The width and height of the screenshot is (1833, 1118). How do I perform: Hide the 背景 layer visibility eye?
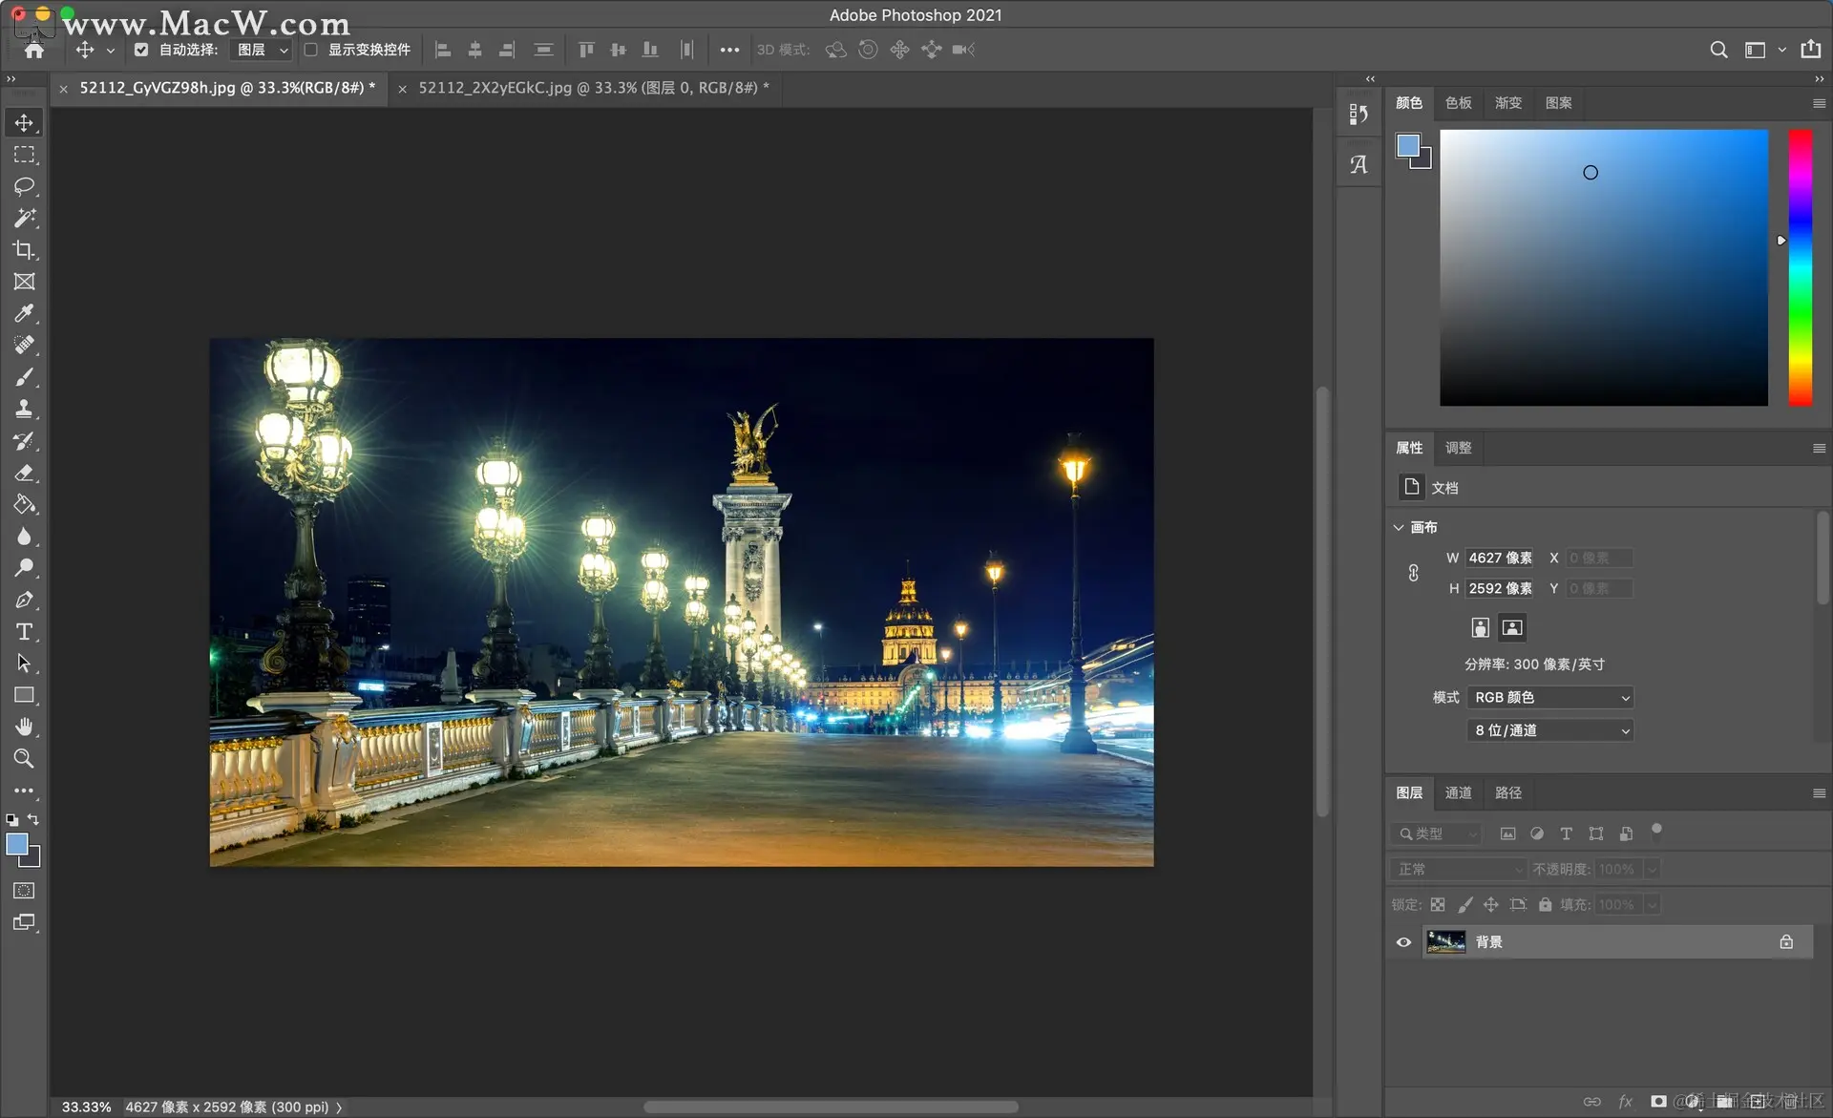(x=1403, y=942)
